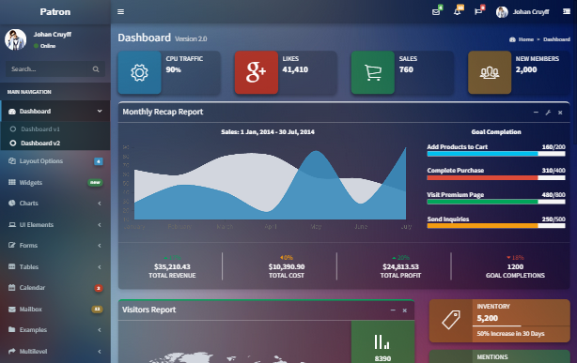This screenshot has width=577, height=363.
Task: Expand the Examples submenu arrow
Action: (100, 330)
